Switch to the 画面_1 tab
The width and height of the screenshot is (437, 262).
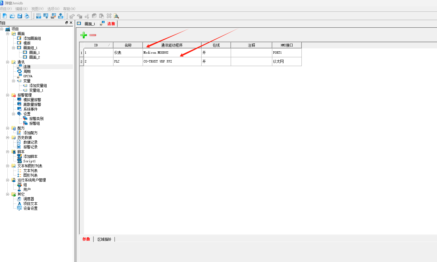point(87,24)
